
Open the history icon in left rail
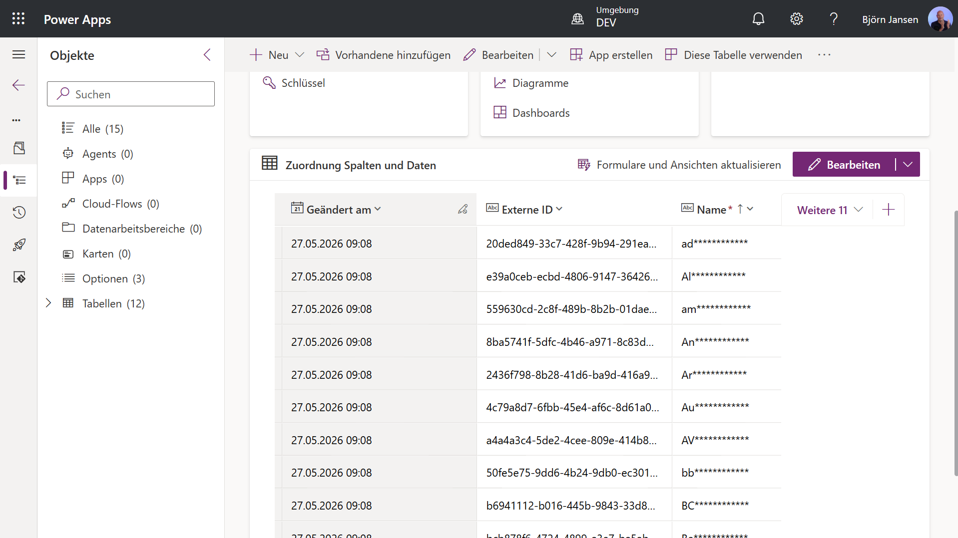pos(19,212)
